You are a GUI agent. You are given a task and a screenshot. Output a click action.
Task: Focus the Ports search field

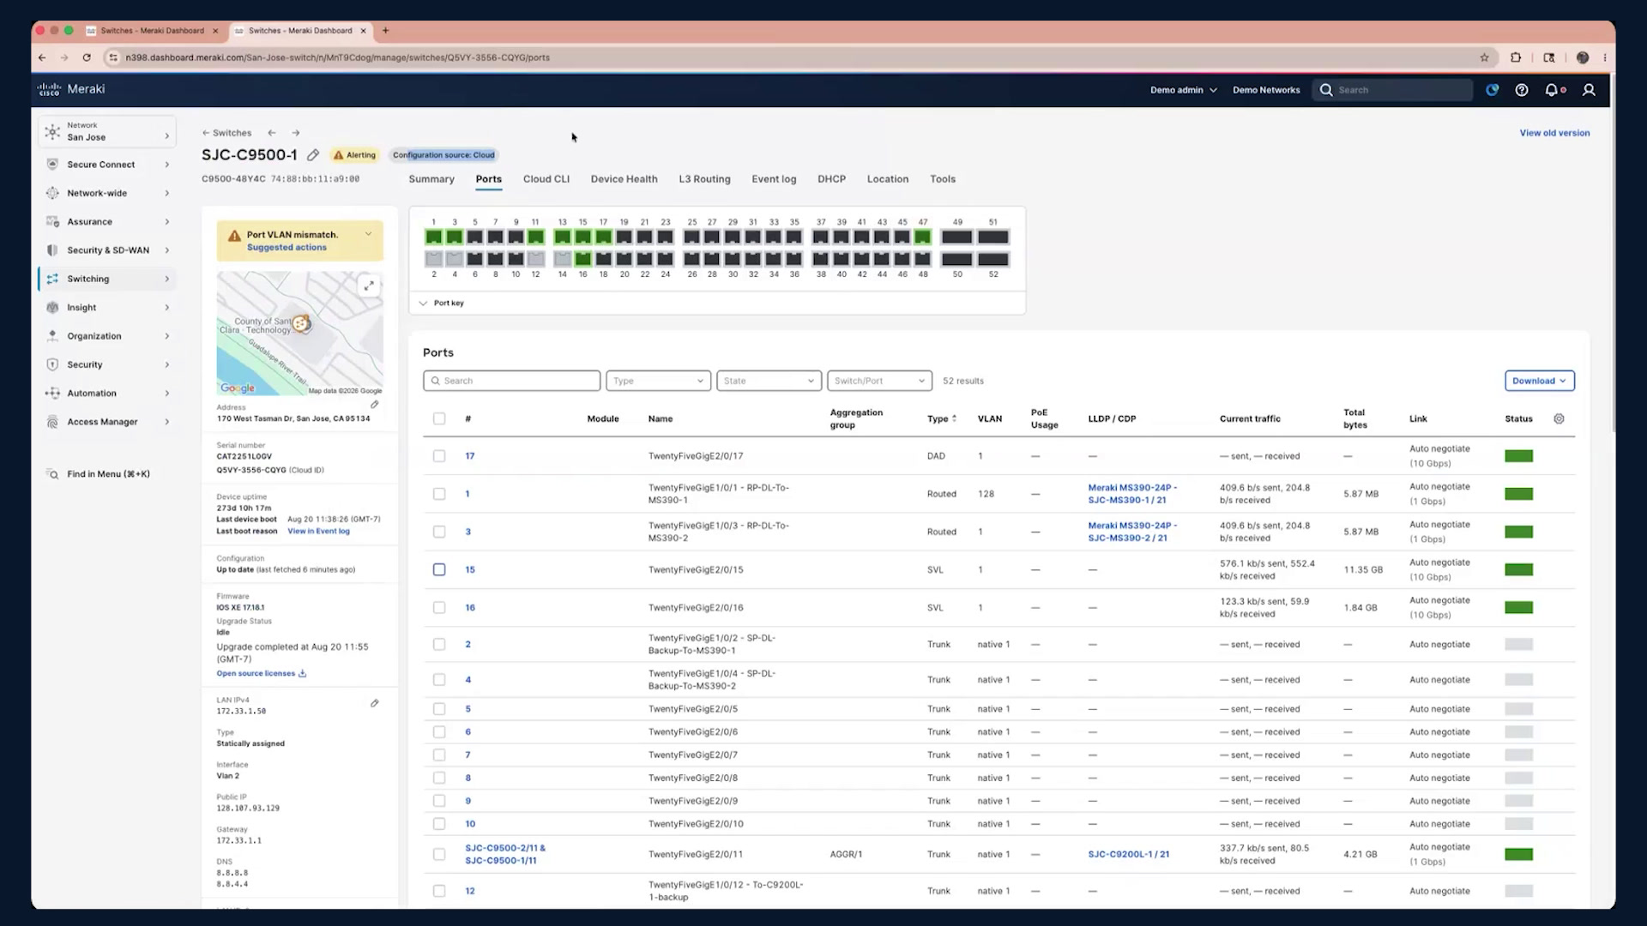(511, 381)
